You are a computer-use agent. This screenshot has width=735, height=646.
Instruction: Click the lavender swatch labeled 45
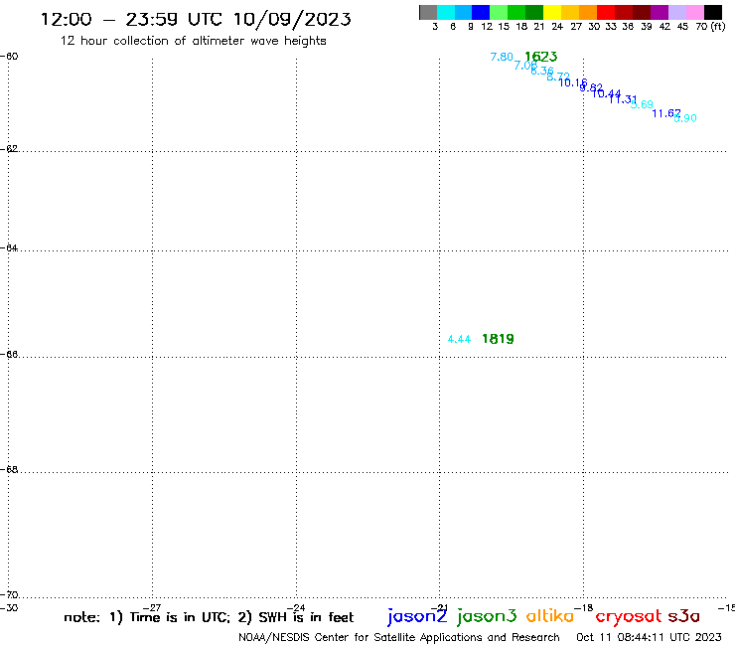point(677,12)
